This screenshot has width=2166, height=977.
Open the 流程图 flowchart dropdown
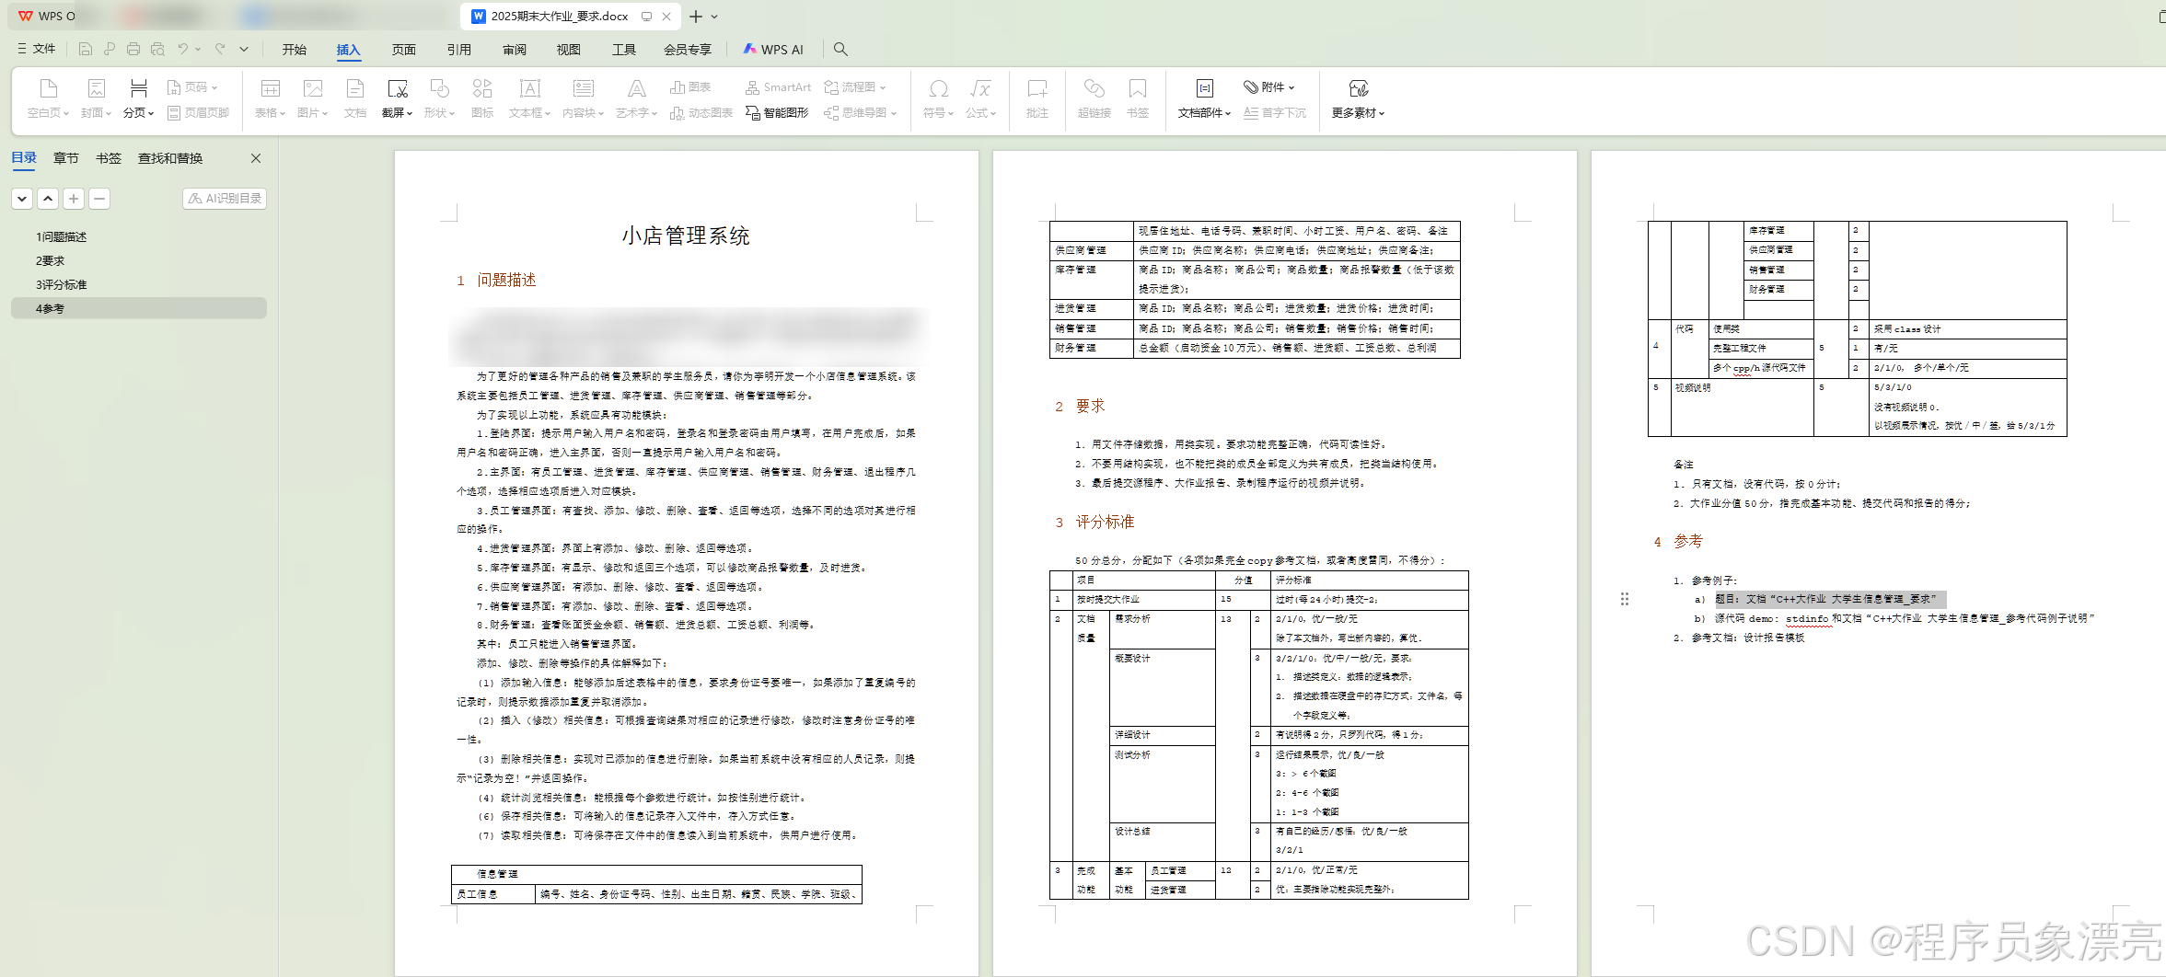[x=854, y=87]
